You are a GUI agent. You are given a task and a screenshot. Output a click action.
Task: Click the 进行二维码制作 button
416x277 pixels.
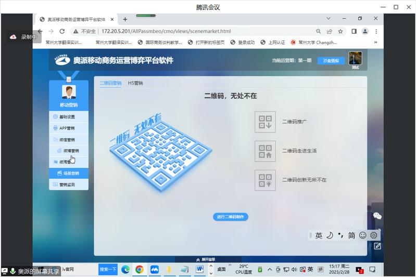tap(231, 217)
